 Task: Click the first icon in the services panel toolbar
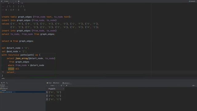(2, 83)
